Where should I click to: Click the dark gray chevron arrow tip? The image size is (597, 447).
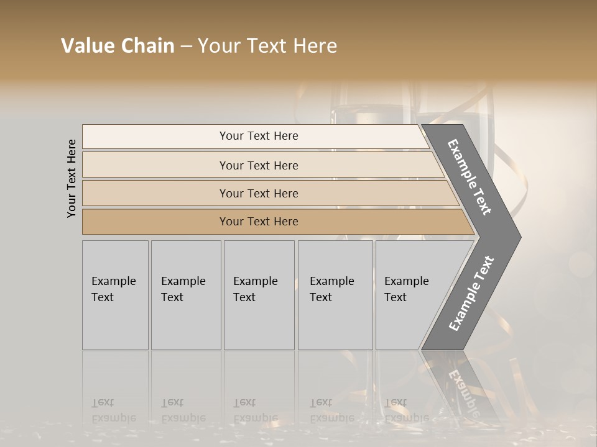click(x=506, y=237)
